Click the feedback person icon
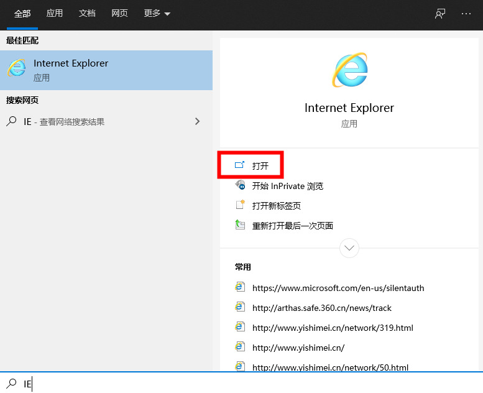Screen dimensions: 483x393 pyautogui.click(x=440, y=14)
